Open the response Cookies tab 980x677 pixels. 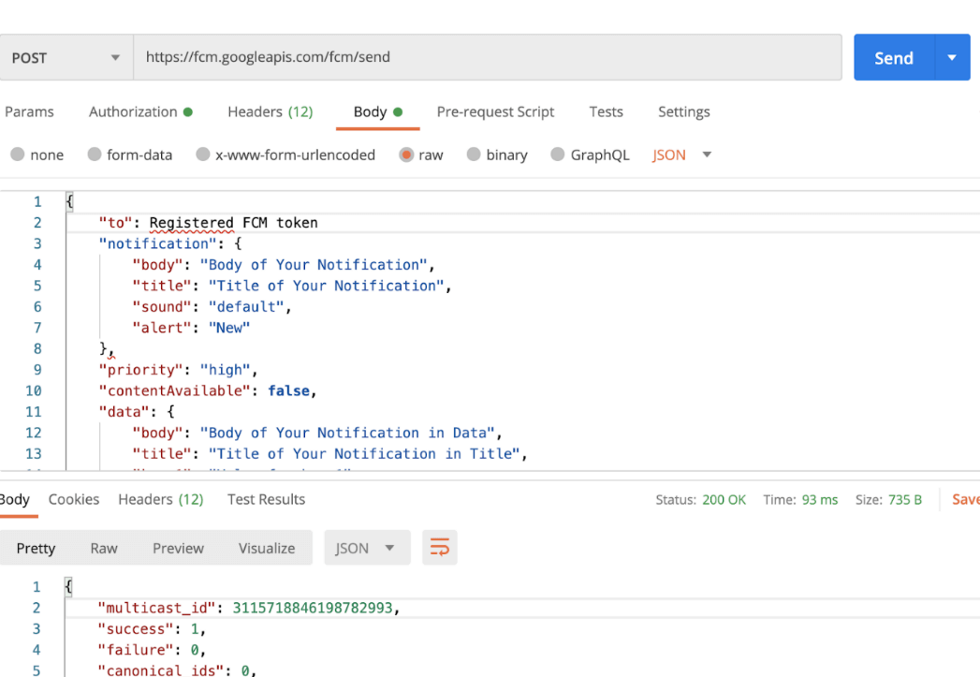coord(74,499)
